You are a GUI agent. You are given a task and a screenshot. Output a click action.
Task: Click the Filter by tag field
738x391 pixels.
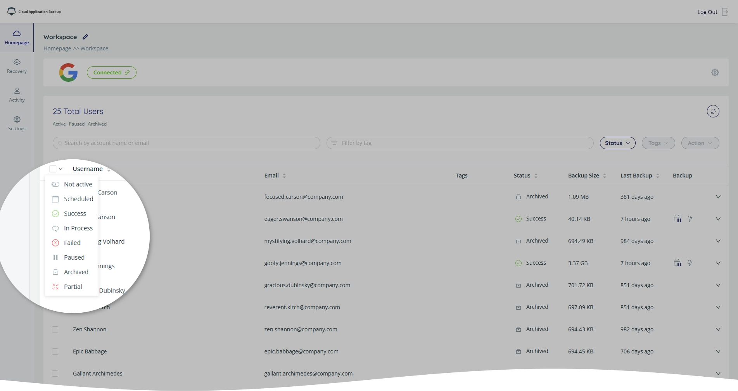coord(460,143)
